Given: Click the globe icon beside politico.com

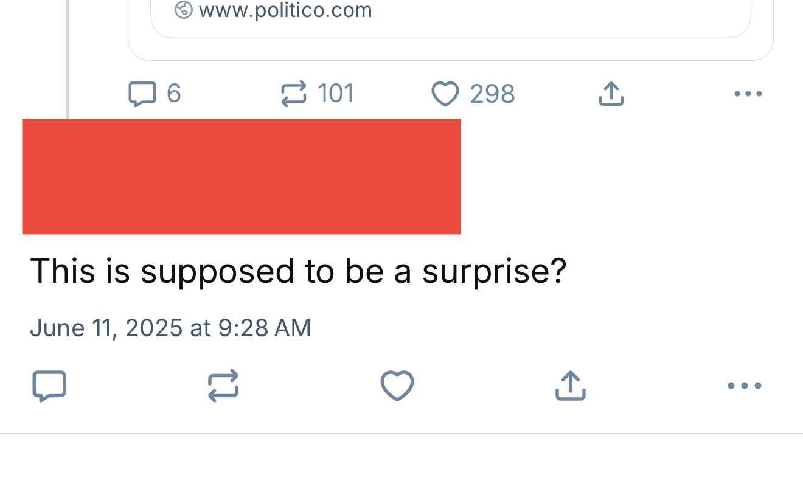Looking at the screenshot, I should click(x=183, y=10).
